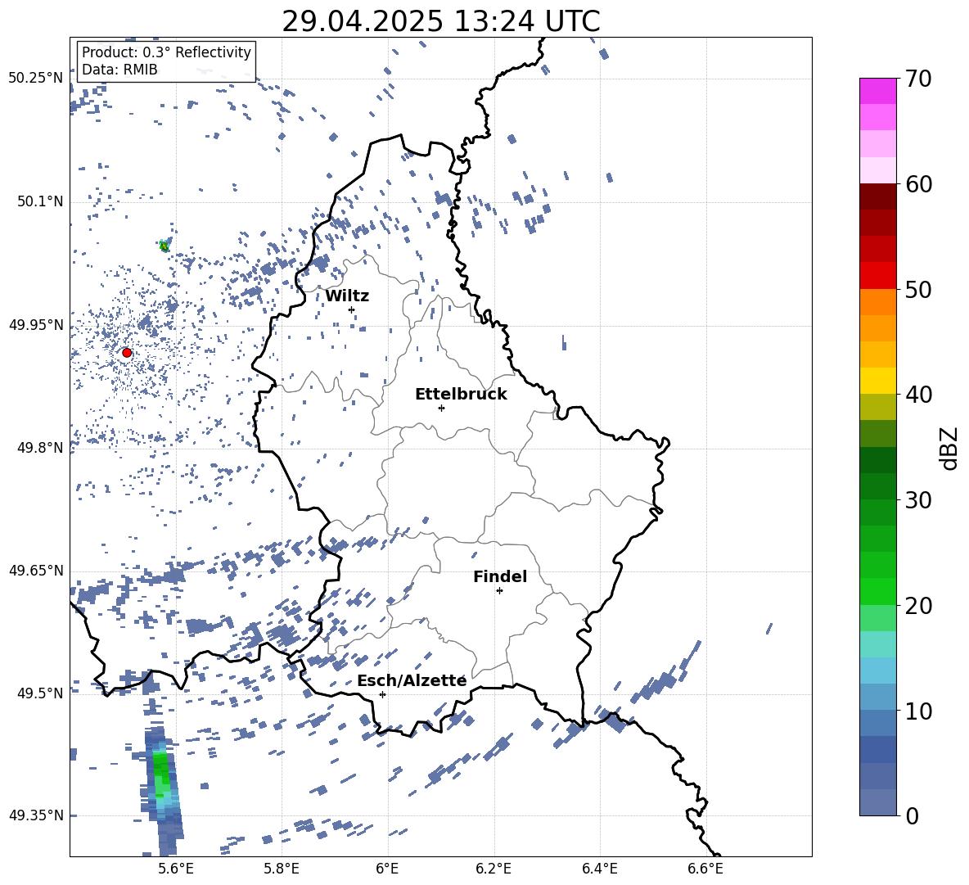Click the Wiltz city label
969x885 pixels.
(347, 296)
